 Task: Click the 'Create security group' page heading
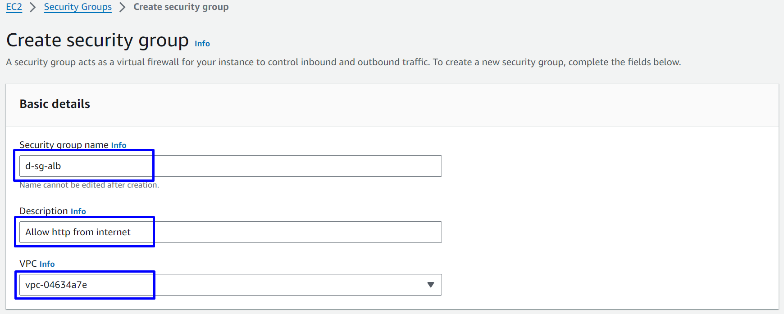click(x=97, y=40)
